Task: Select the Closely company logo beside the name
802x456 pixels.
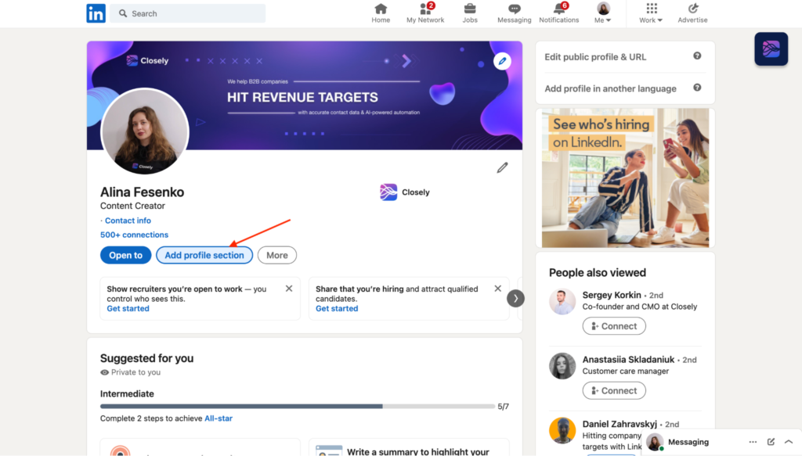Action: [388, 192]
